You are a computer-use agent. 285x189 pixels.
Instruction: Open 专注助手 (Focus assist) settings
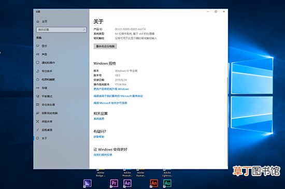[44, 71]
